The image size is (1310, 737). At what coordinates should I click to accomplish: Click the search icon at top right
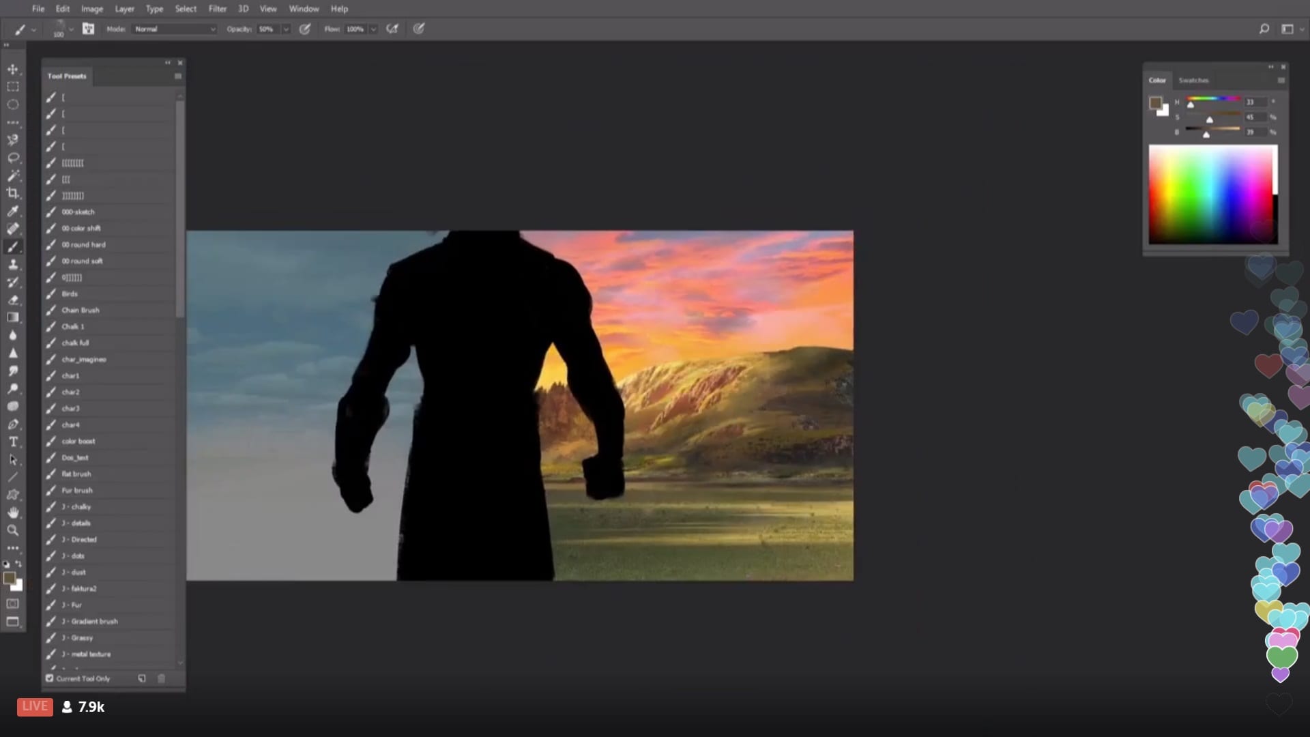click(1264, 29)
